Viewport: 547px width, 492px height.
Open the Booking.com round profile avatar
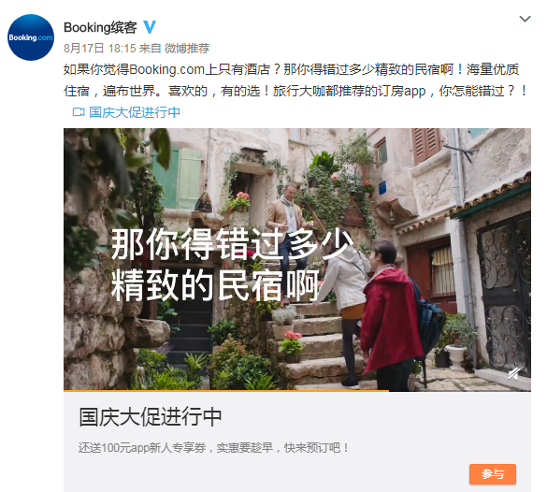pos(31,37)
